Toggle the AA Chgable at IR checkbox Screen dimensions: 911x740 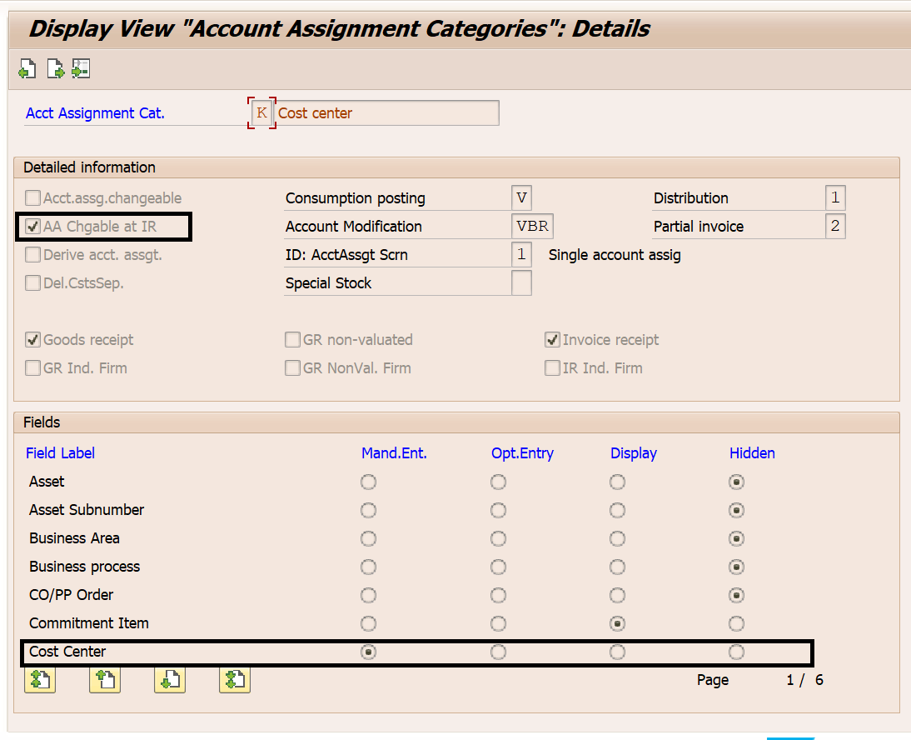point(33,227)
